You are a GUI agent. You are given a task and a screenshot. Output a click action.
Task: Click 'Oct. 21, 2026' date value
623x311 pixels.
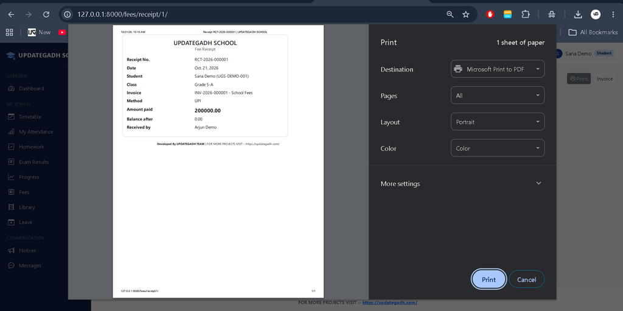pyautogui.click(x=206, y=68)
